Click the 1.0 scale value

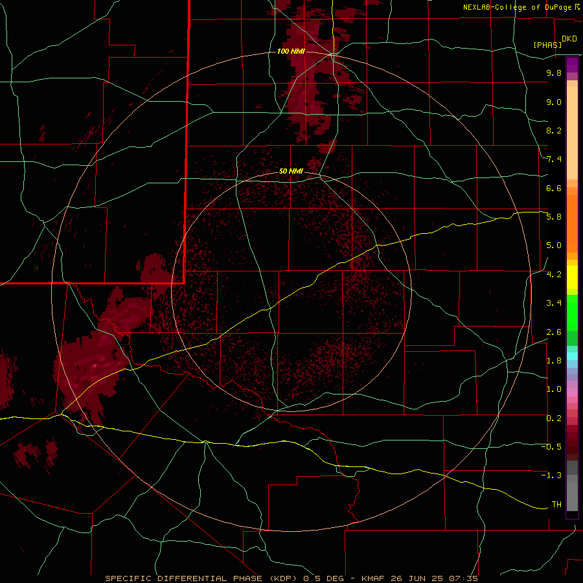click(554, 389)
